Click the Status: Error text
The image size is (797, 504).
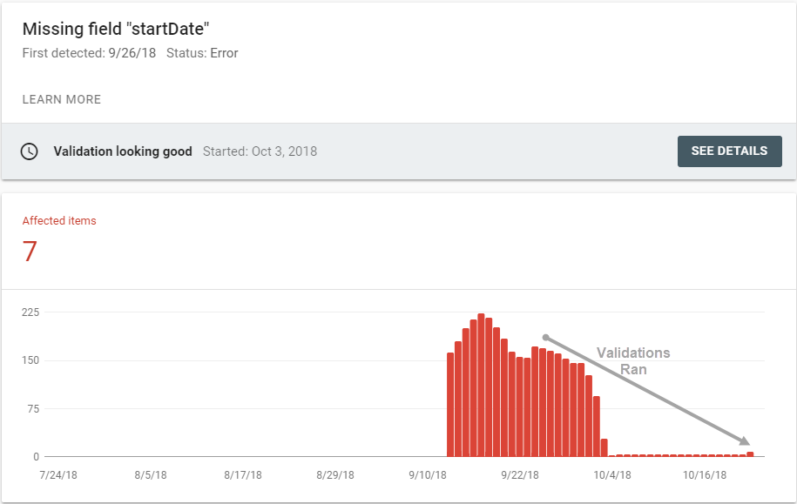[202, 53]
